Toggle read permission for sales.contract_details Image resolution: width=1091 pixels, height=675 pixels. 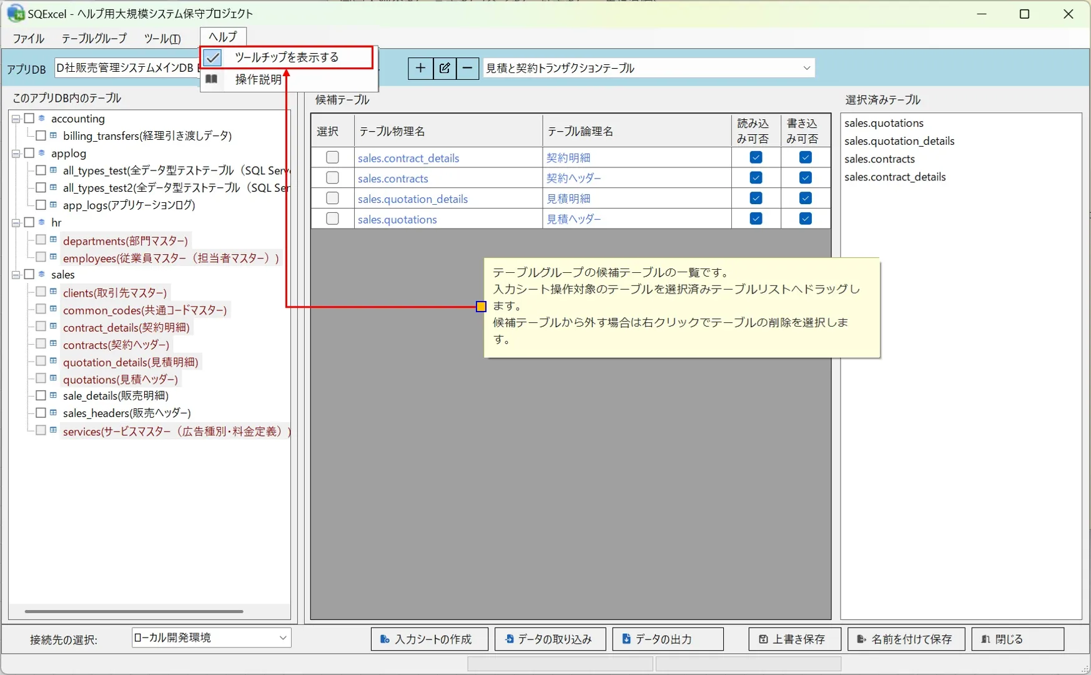point(756,157)
